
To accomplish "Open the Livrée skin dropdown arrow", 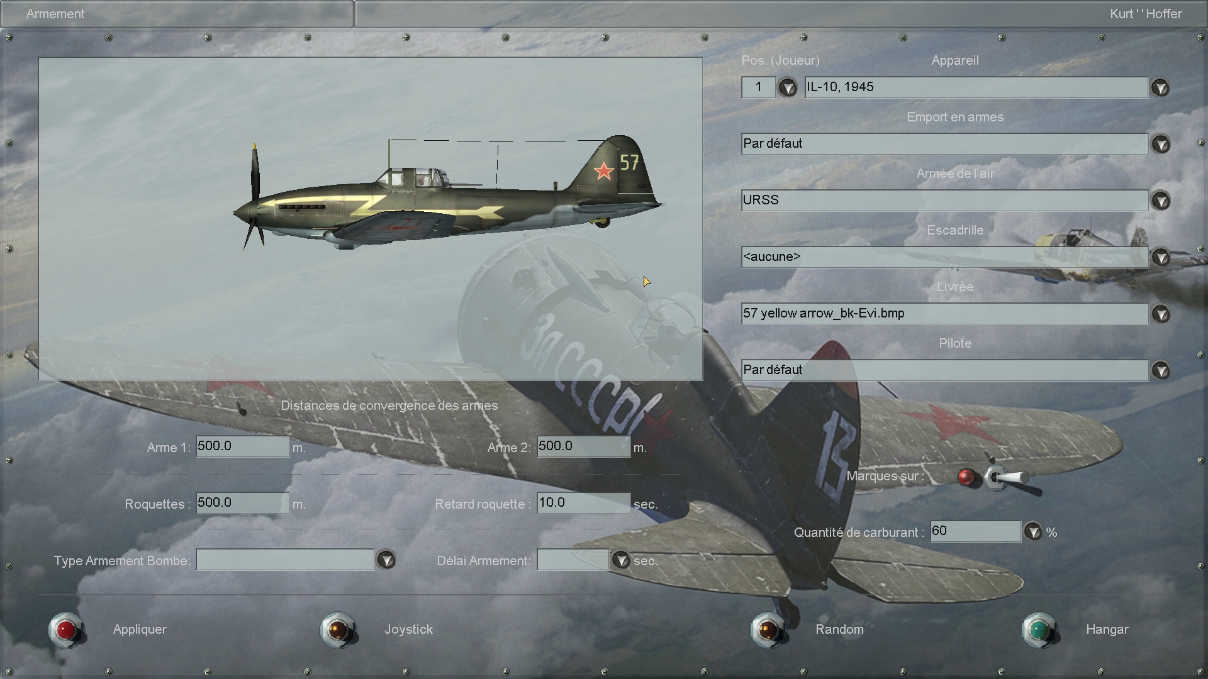I will [1160, 314].
